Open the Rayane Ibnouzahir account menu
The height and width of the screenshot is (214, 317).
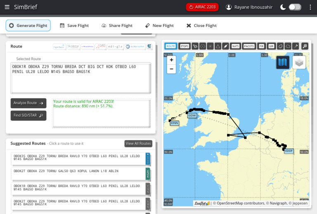249,7
